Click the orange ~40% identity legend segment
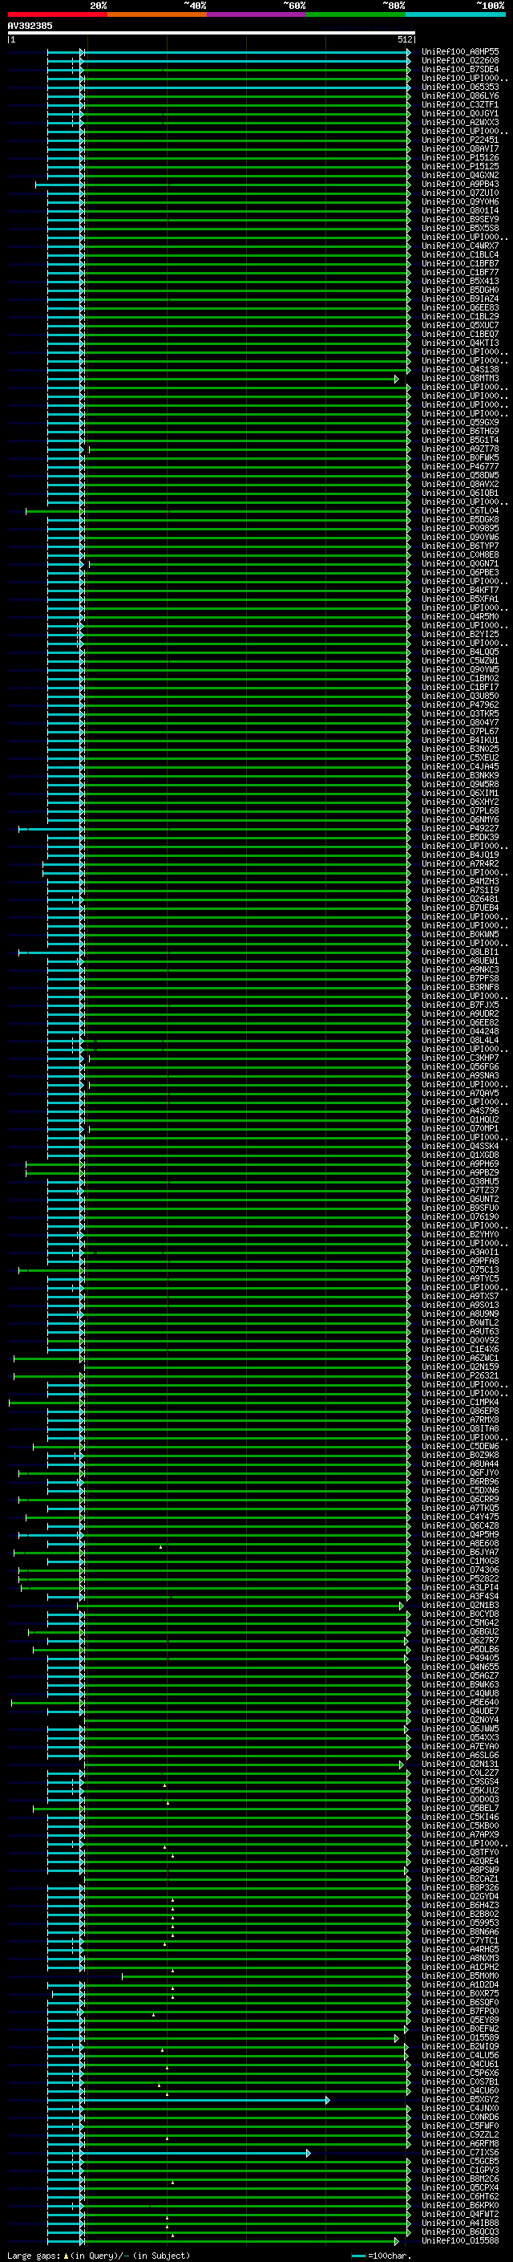This screenshot has height=2262, width=513. click(157, 14)
